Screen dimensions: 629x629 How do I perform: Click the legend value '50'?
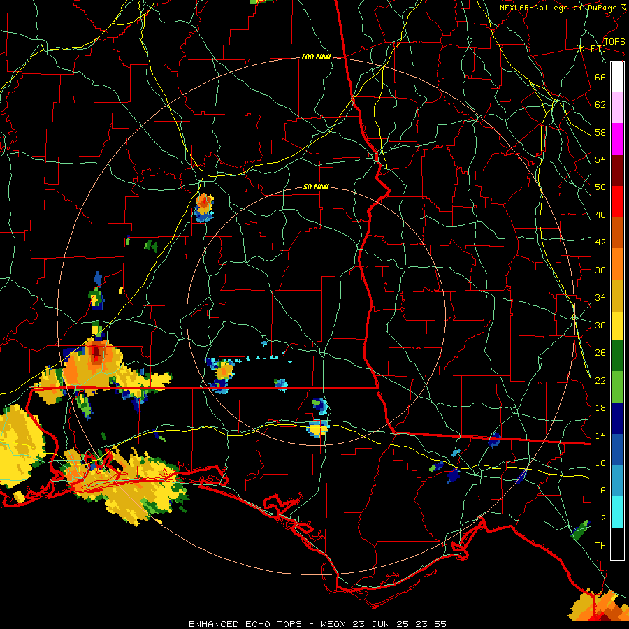[600, 187]
